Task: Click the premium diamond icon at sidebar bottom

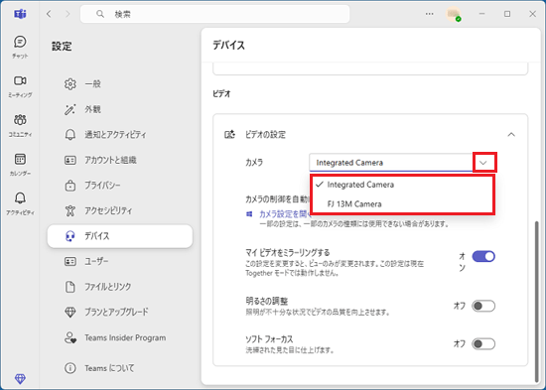Action: click(x=20, y=378)
